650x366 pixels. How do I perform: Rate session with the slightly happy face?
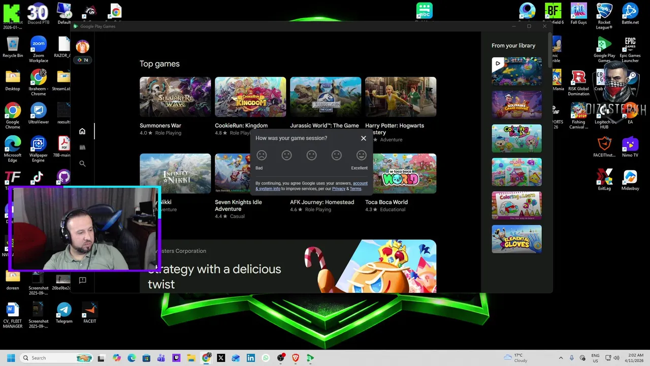coord(336,155)
